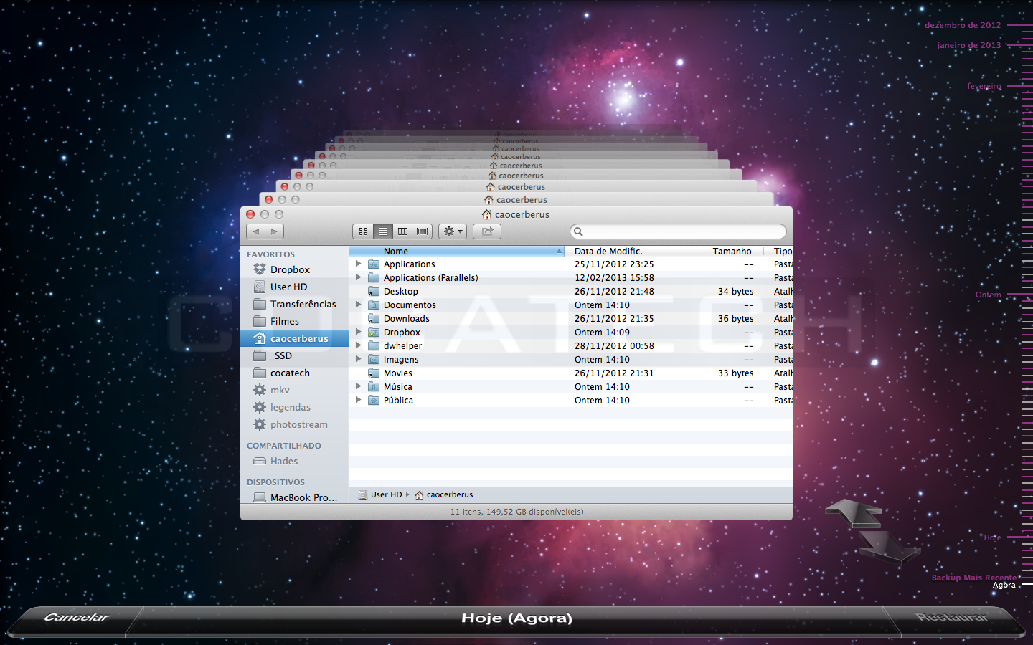Switch to icon view
Viewport: 1033px width, 645px height.
(x=364, y=231)
